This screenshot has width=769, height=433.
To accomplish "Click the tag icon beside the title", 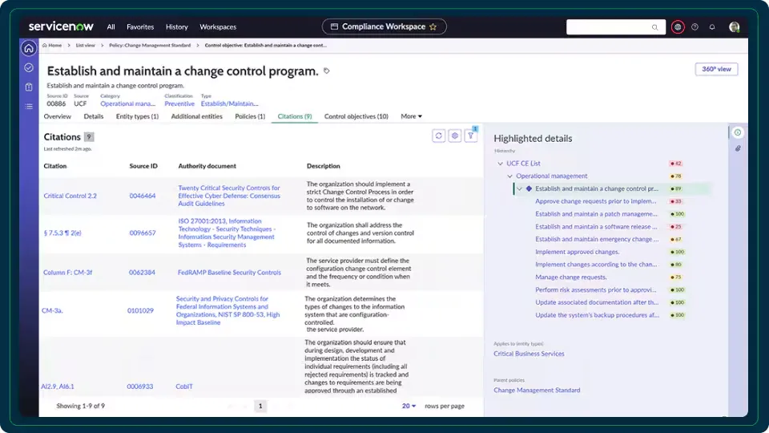I will [x=327, y=71].
